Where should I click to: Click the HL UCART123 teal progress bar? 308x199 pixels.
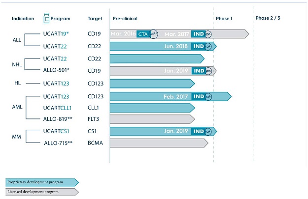tap(151, 84)
